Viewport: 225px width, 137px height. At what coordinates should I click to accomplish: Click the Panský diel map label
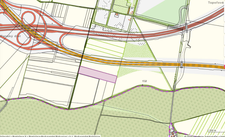pyautogui.click(x=11, y=36)
